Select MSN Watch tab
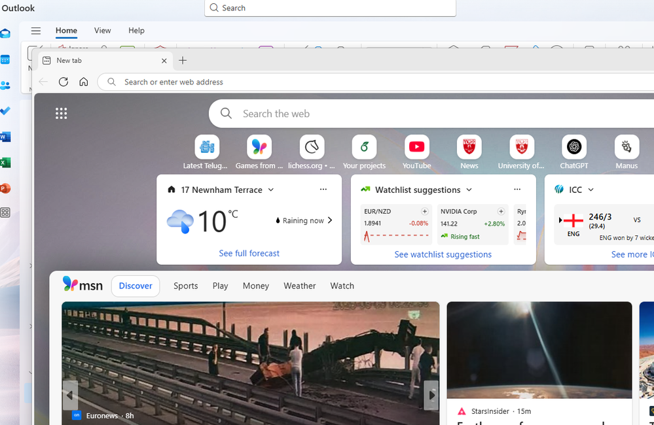This screenshot has height=425, width=654. tap(342, 286)
